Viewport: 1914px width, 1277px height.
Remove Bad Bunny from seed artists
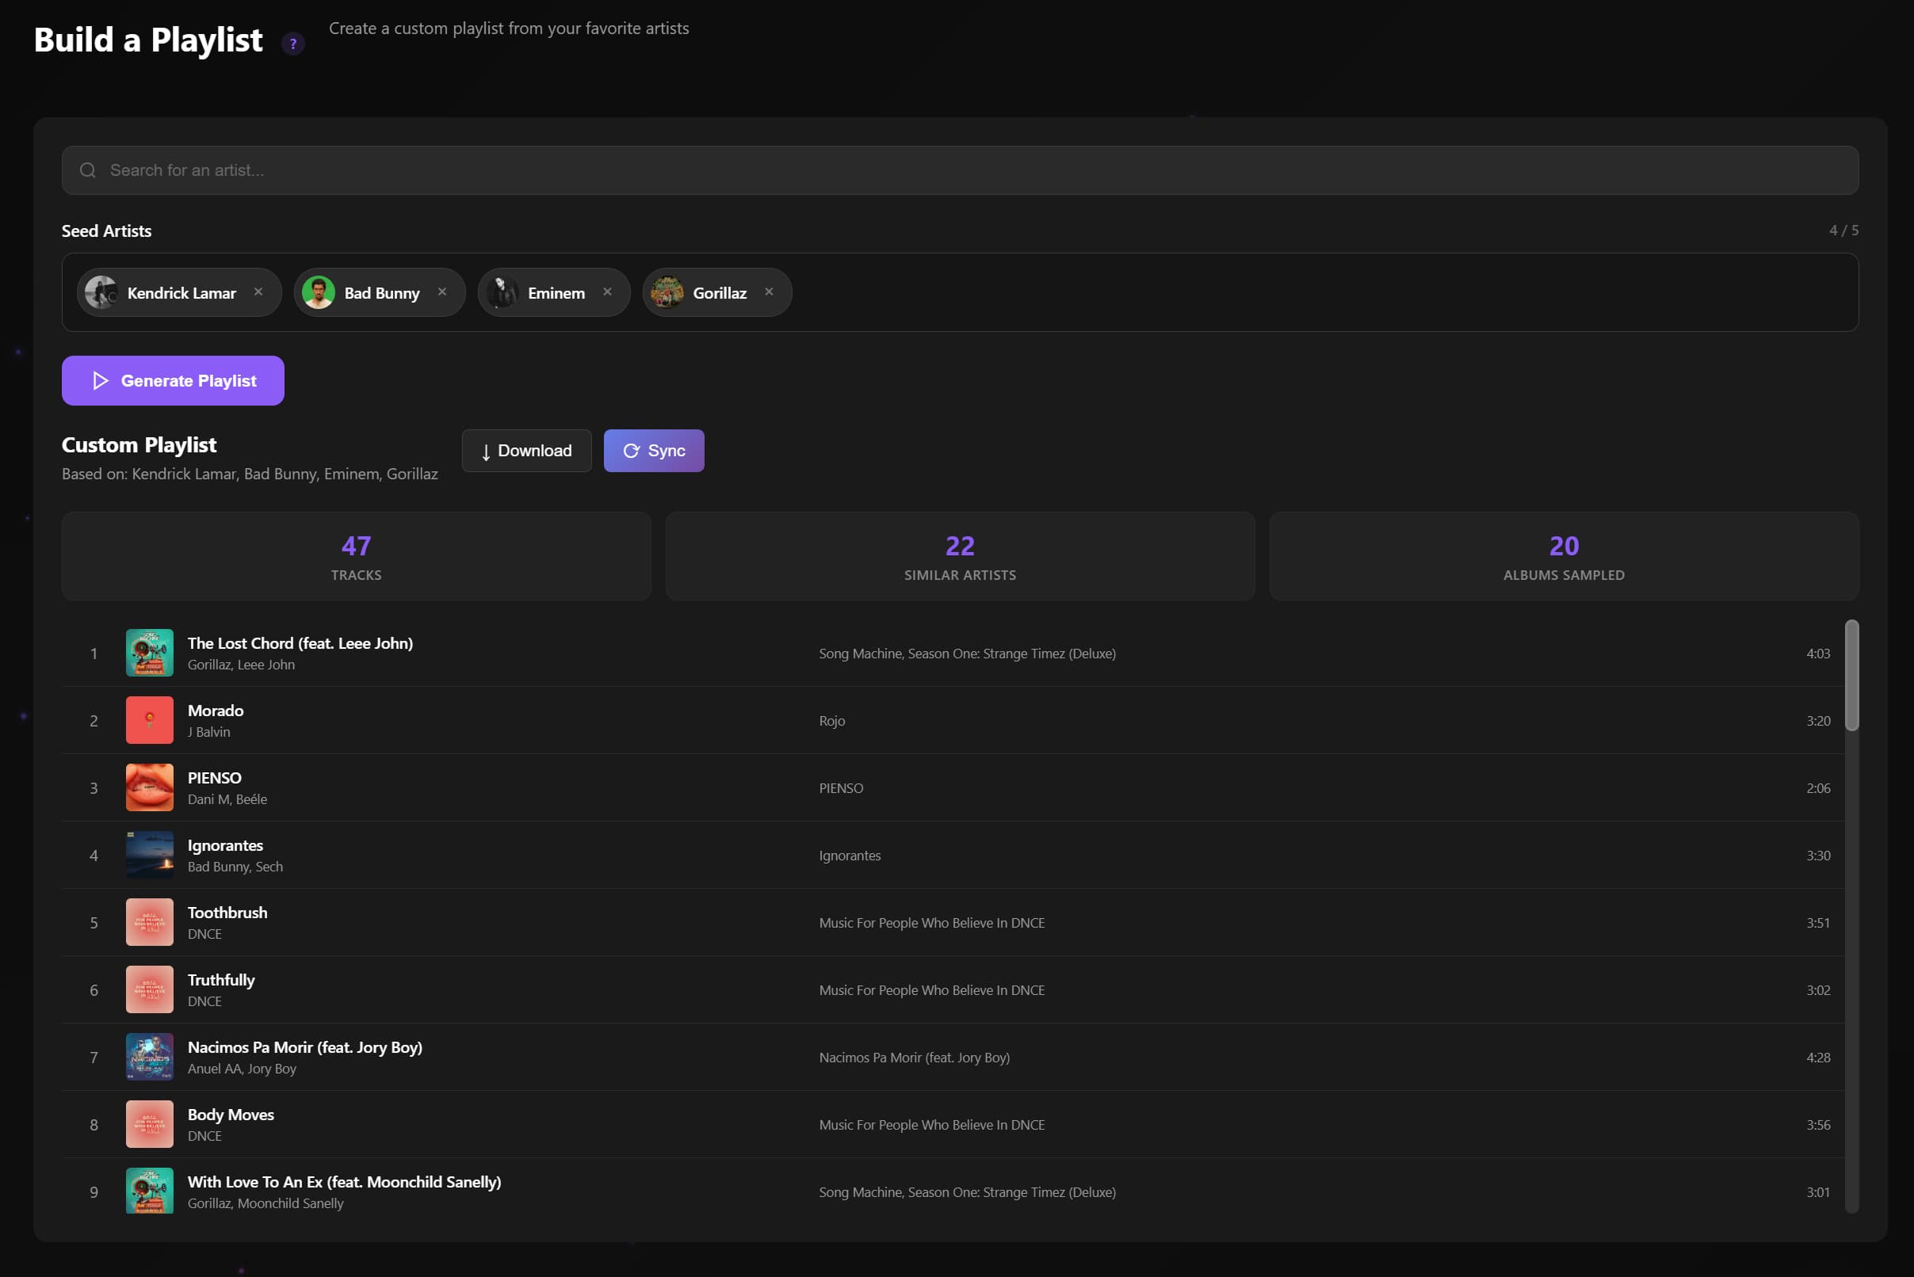point(442,292)
